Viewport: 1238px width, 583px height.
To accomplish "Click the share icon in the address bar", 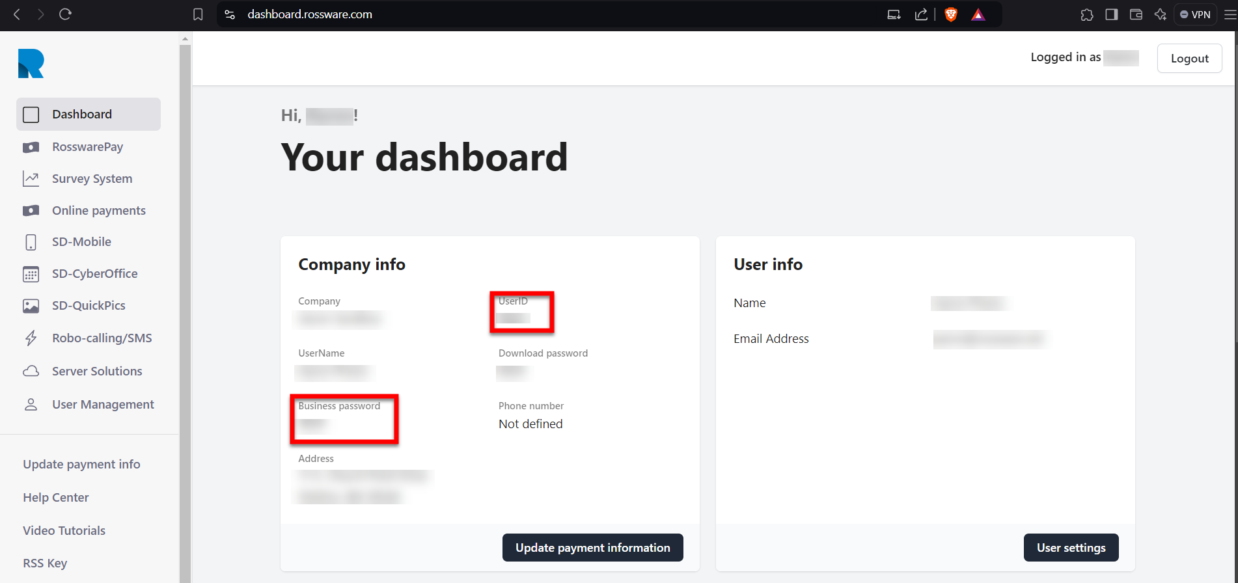I will pos(921,14).
